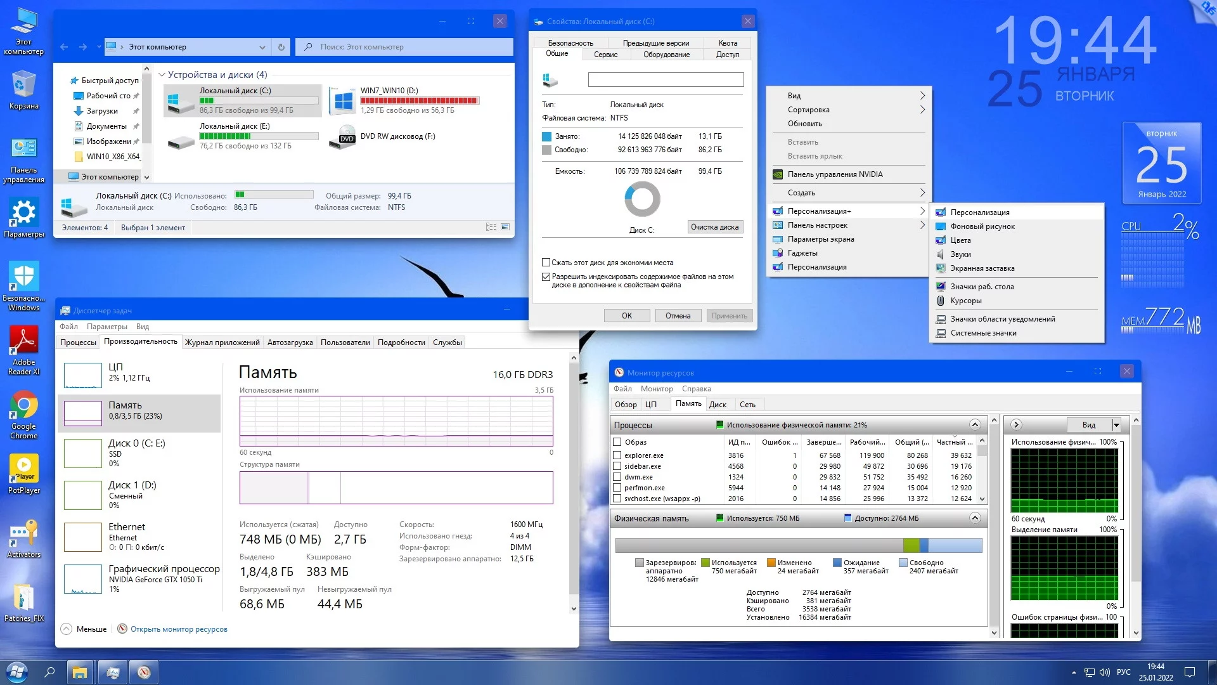The width and height of the screenshot is (1217, 685).
Task: Click the disk label text field
Action: 666,79
